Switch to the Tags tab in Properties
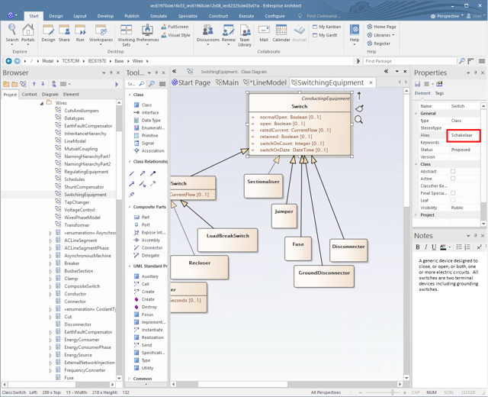The width and height of the screenshot is (488, 397). click(439, 93)
